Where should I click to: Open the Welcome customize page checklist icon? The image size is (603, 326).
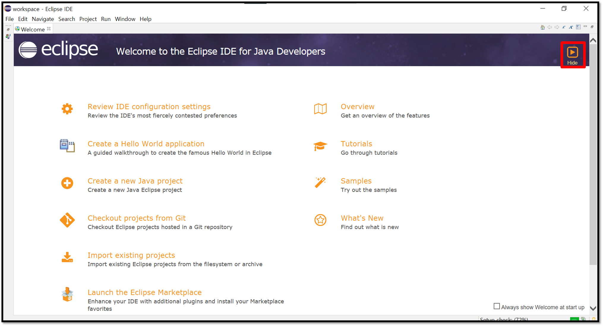tap(578, 27)
